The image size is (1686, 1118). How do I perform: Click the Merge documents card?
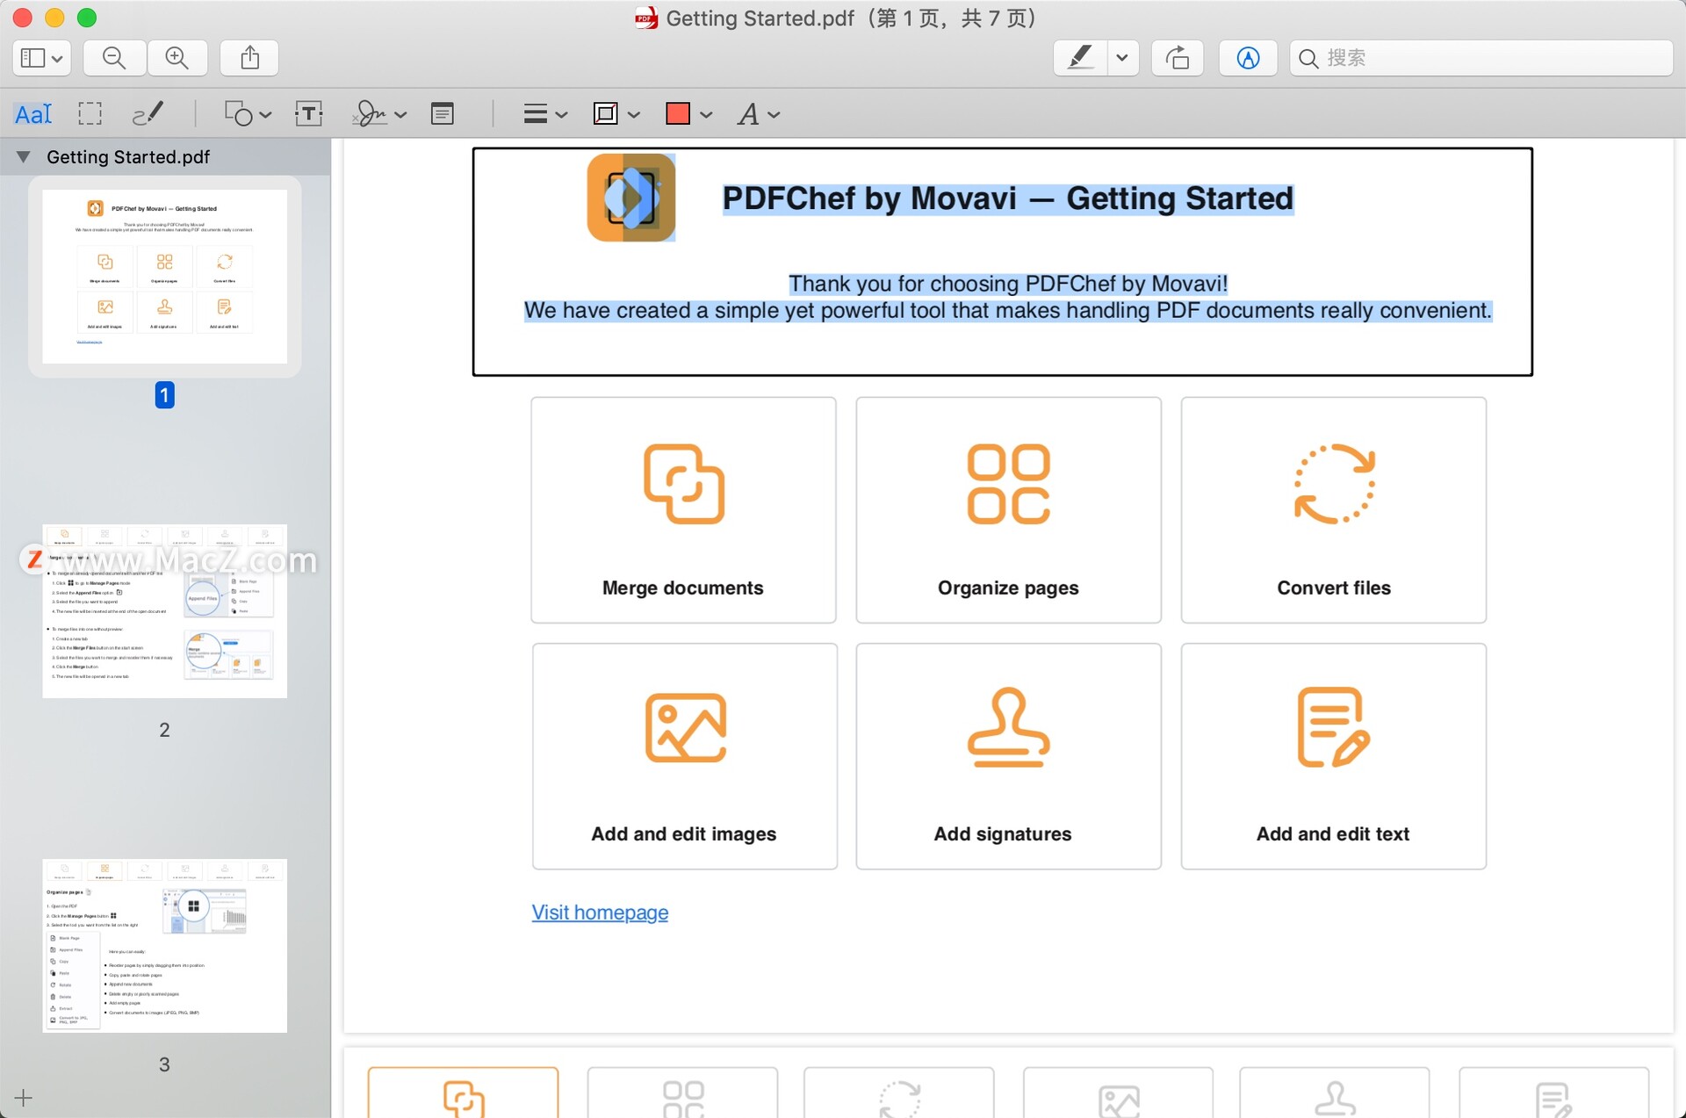tap(683, 510)
